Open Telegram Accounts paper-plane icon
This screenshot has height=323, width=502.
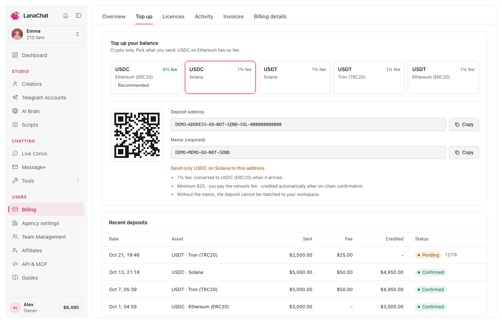pos(15,97)
